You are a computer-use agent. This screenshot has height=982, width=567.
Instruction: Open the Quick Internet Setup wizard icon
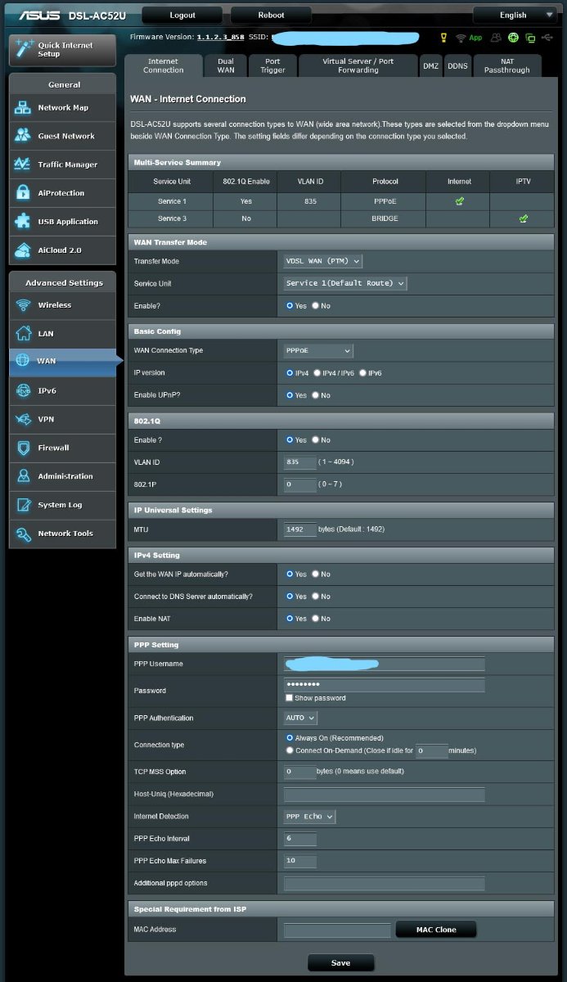click(23, 48)
